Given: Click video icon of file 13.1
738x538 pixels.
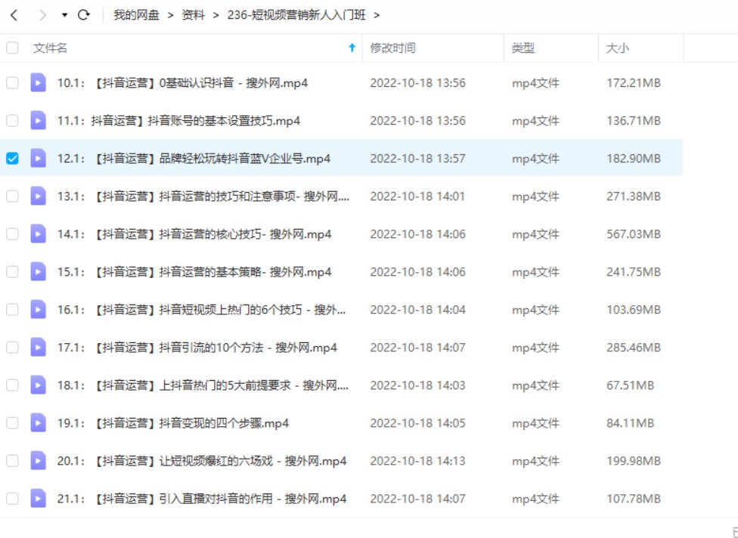Looking at the screenshot, I should pos(38,196).
